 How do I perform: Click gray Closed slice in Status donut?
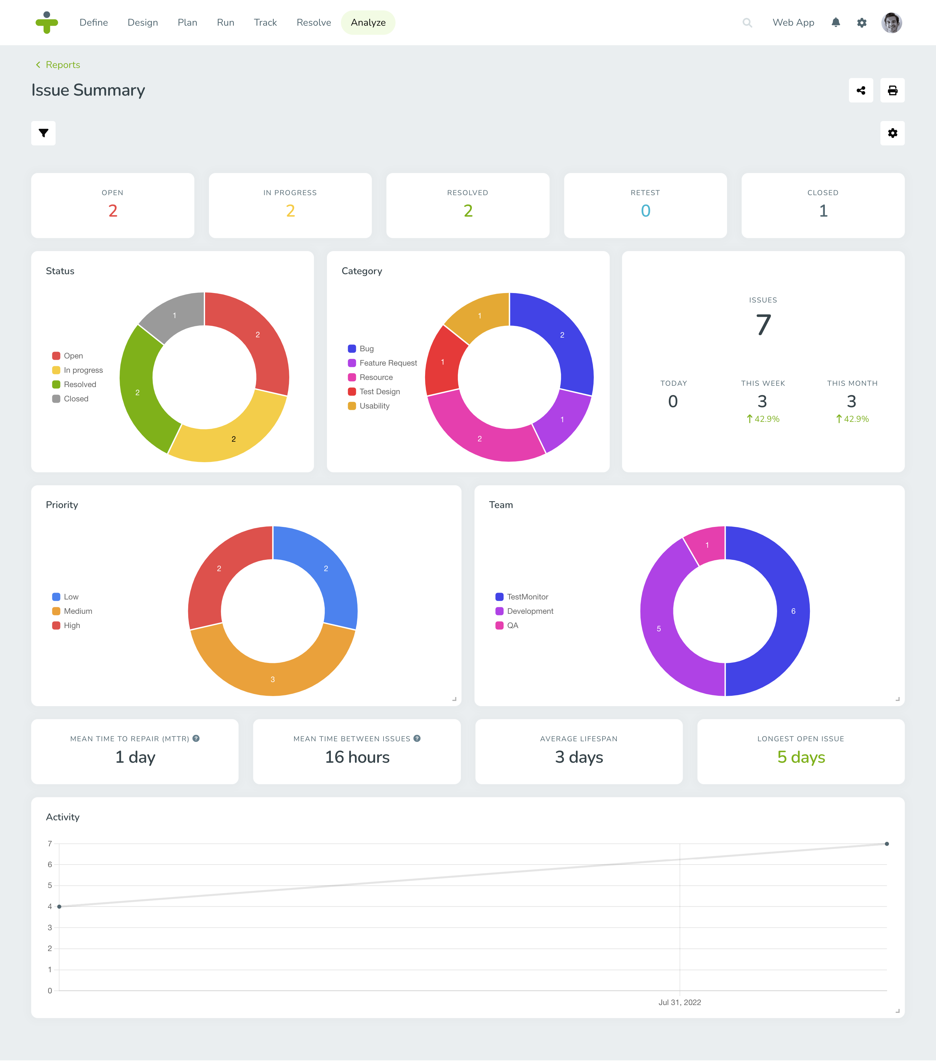[175, 315]
